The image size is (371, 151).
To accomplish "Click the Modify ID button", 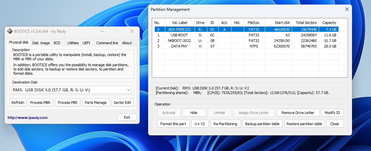I will click(332, 113).
